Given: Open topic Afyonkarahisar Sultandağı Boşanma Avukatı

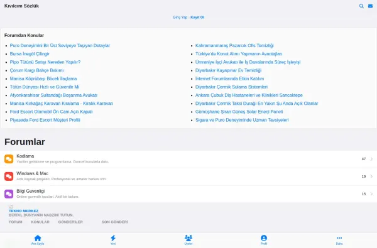Looking at the screenshot, I should point(53,95).
